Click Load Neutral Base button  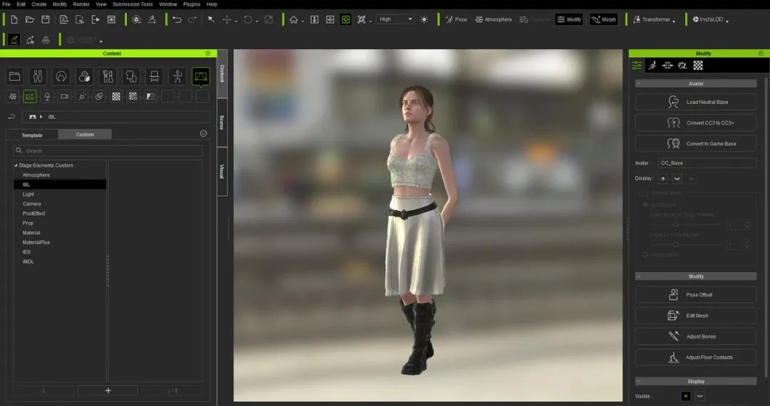[695, 102]
